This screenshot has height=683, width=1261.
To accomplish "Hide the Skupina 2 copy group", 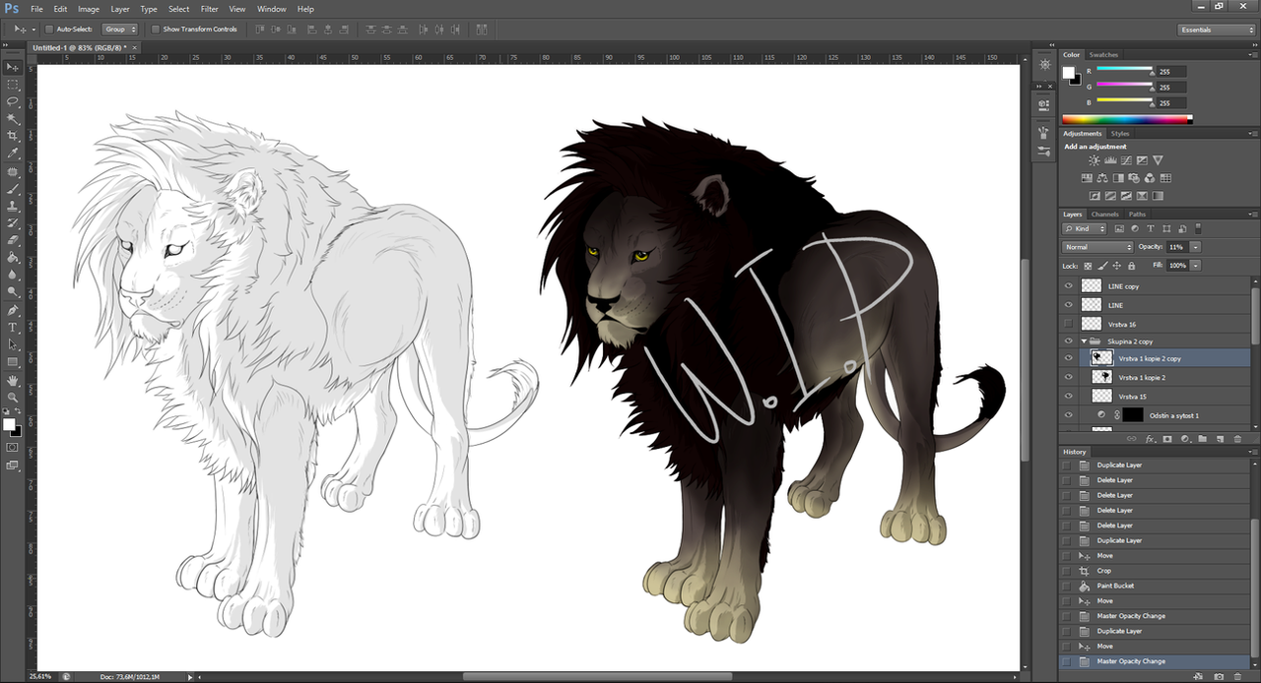I will coord(1069,341).
